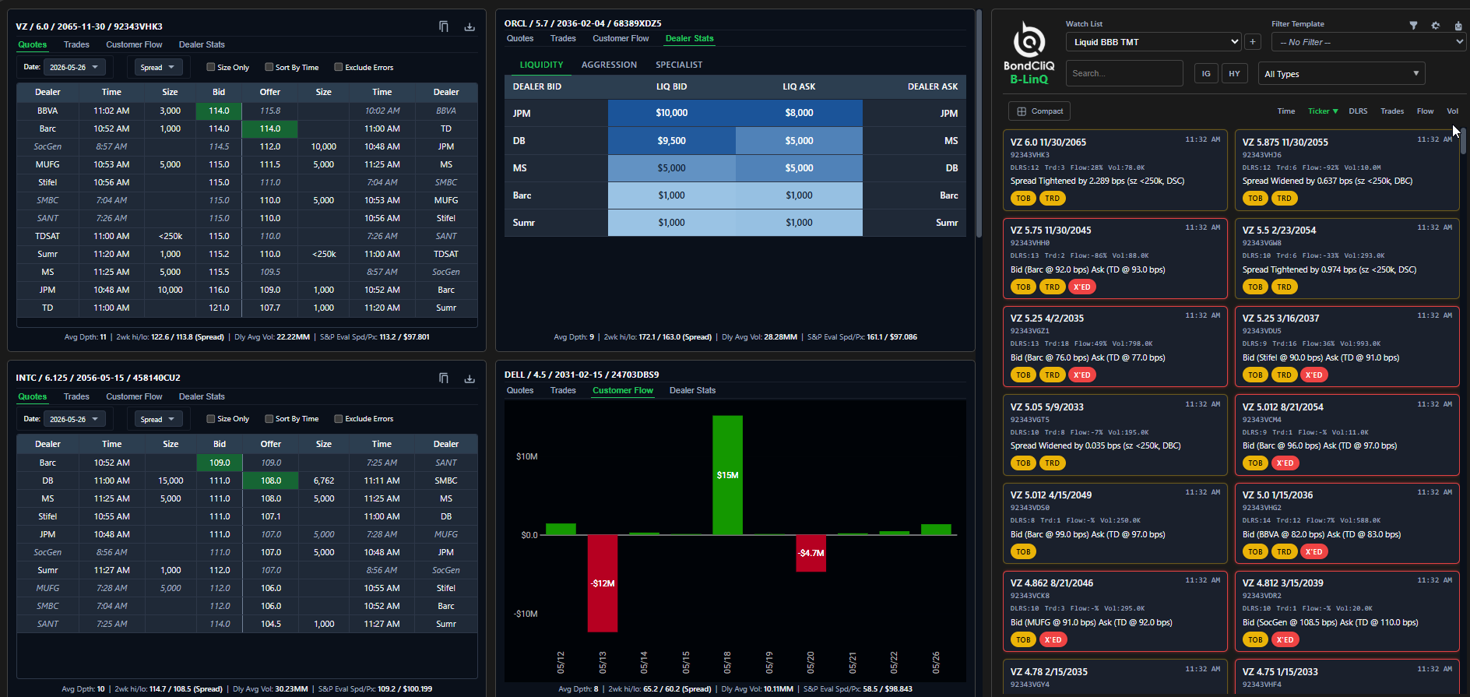
Task: Click TRD badge on VZ 5.05 5/9/2033 card
Action: point(1052,463)
